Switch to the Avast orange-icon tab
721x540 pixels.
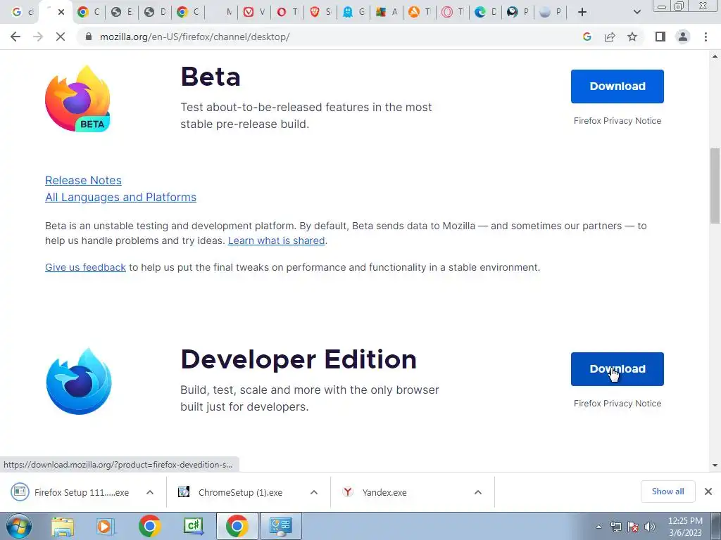pyautogui.click(x=420, y=12)
